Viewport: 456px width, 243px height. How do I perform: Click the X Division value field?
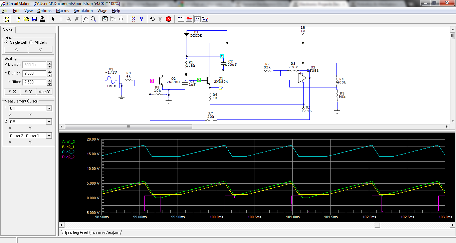click(34, 65)
